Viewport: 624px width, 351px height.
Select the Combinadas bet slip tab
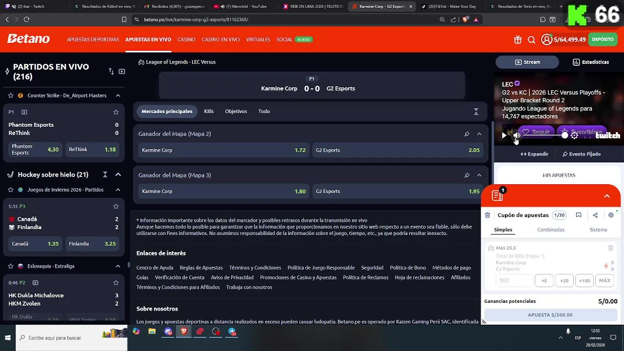551,230
